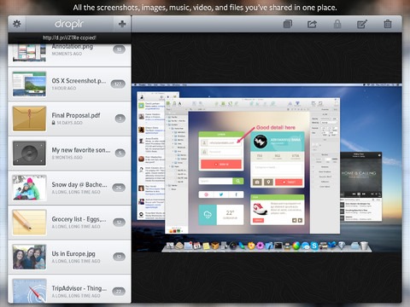Image resolution: width=410 pixels, height=307 pixels.
Task: Click timestamp under Snow day @ Bache title
Action: pyautogui.click(x=76, y=192)
